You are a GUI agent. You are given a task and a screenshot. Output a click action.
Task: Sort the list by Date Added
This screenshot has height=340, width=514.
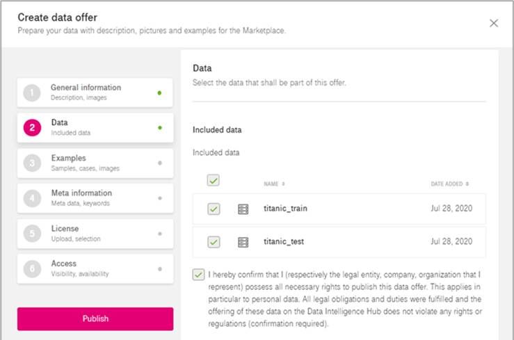click(x=449, y=184)
